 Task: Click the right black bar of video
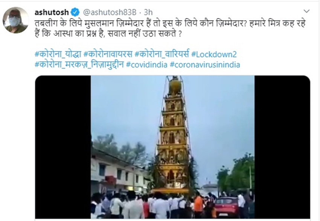point(282,147)
